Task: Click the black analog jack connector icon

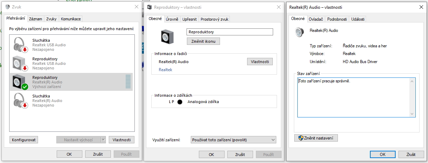Action: [x=180, y=102]
